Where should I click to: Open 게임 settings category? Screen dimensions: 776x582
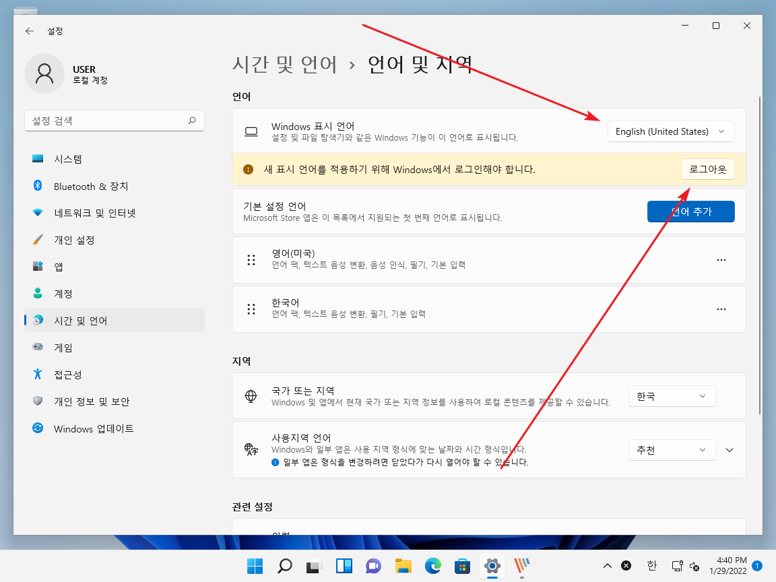point(115,348)
